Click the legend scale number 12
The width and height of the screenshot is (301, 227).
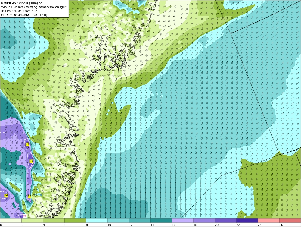pyautogui.click(x=131, y=225)
